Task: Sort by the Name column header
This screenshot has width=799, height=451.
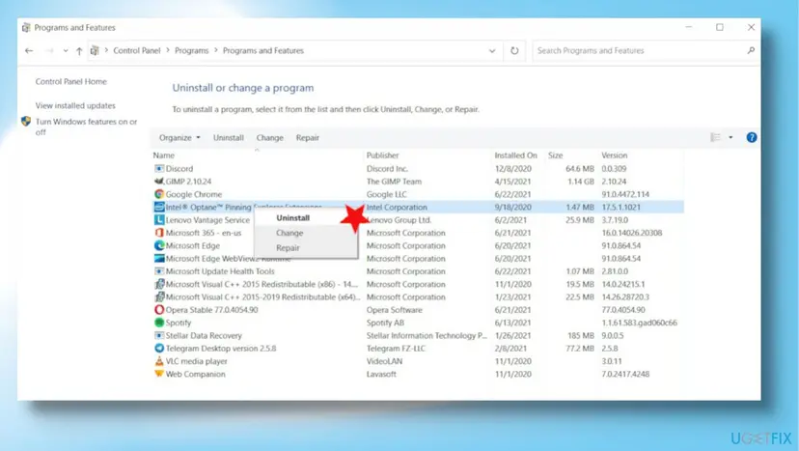Action: (164, 155)
